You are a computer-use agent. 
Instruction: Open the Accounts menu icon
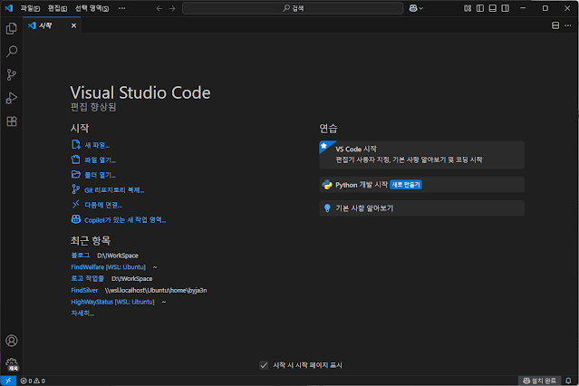click(x=12, y=340)
